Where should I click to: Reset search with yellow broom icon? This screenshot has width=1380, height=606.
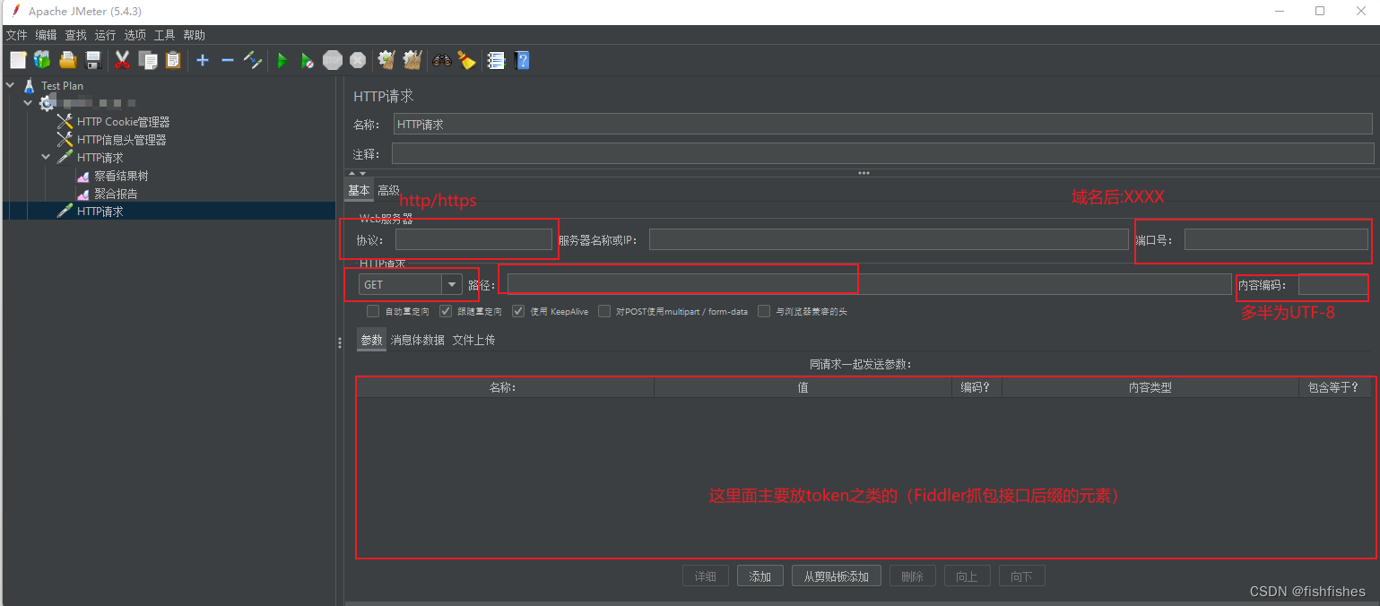(x=466, y=60)
